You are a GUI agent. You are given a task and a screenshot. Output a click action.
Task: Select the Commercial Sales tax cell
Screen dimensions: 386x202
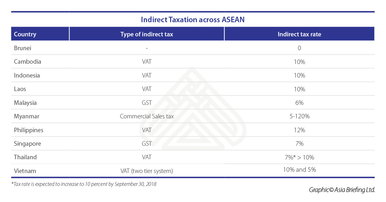[147, 116]
